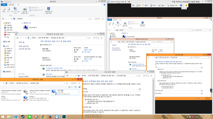Screen dimensions: 213x119
Task: Collapse profile section chevron in local Advanced Sharing
Action: coord(140,89)
